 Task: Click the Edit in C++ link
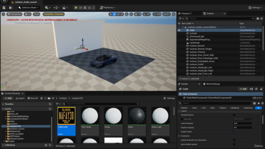click(x=258, y=98)
